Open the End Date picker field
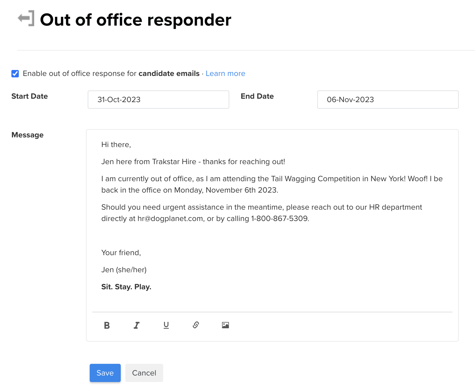Screen dimensions: 475x388 point(388,100)
